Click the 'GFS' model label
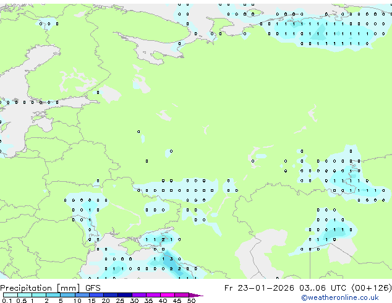The image size is (392, 303). point(93,288)
